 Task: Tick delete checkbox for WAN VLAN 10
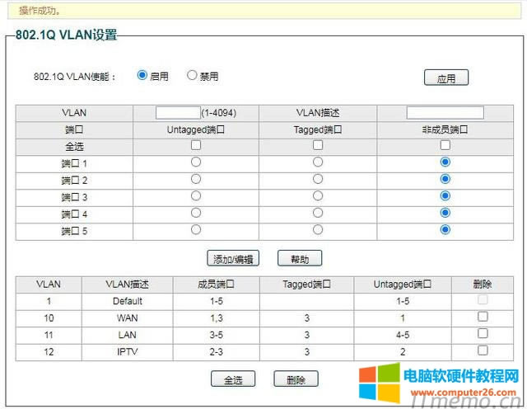(x=483, y=317)
